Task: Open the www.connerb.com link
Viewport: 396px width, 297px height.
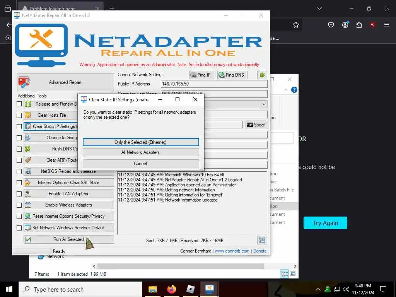Action: tap(232, 251)
